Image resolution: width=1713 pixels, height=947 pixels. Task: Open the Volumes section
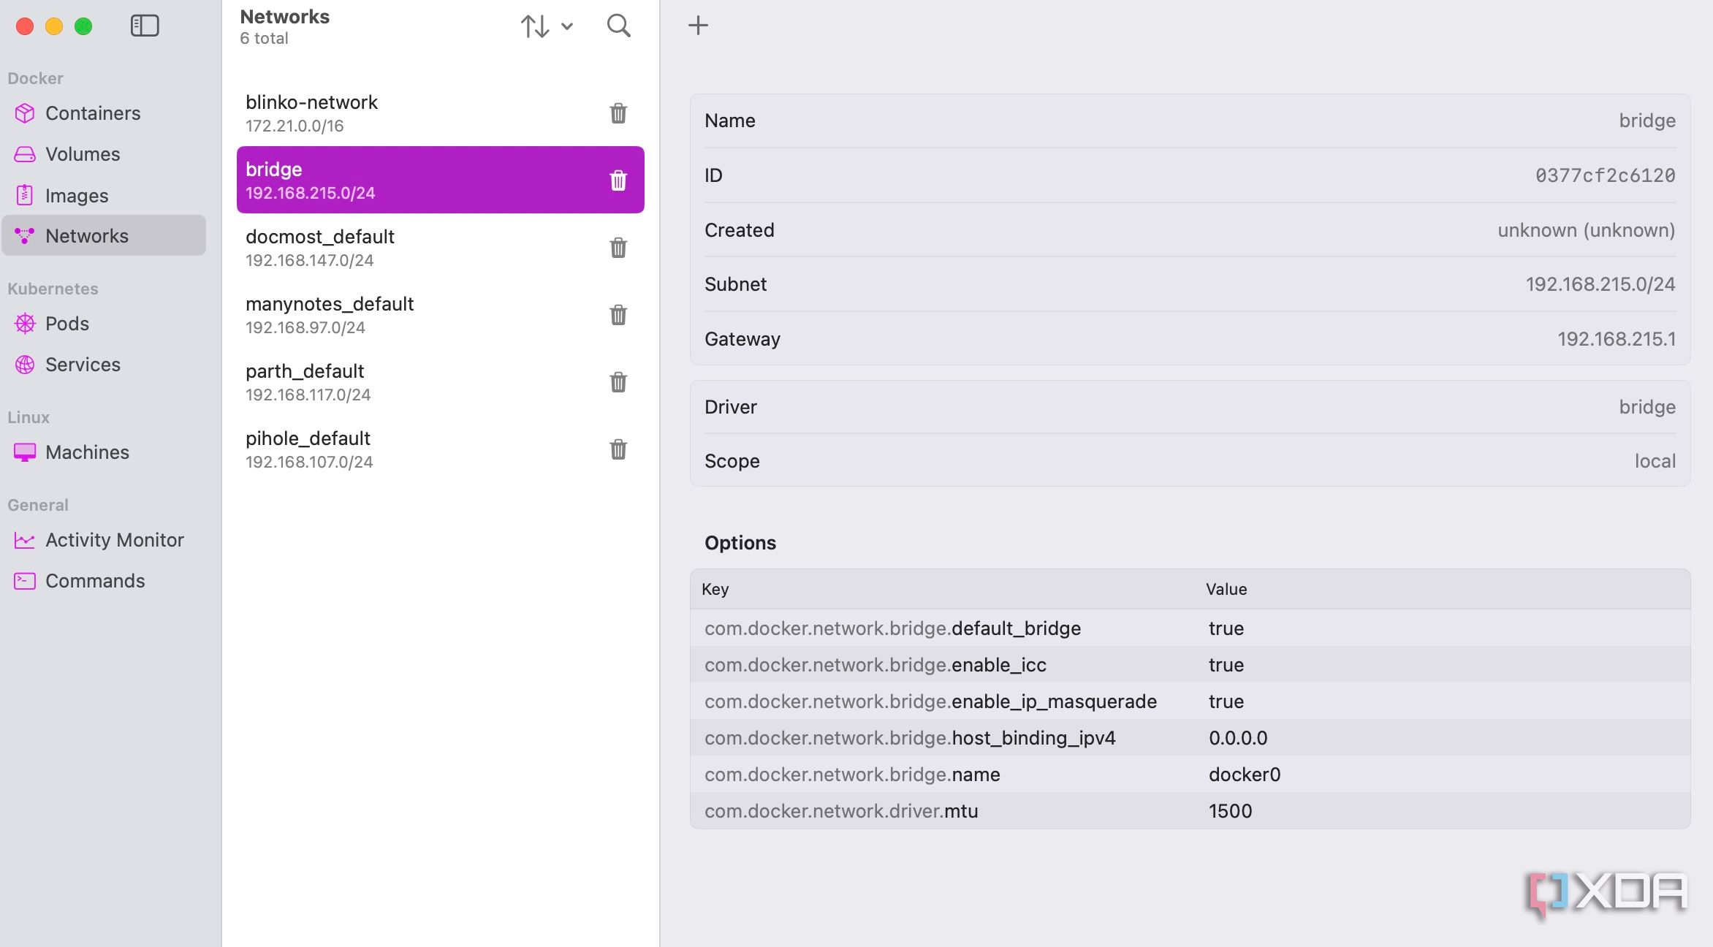coord(104,154)
